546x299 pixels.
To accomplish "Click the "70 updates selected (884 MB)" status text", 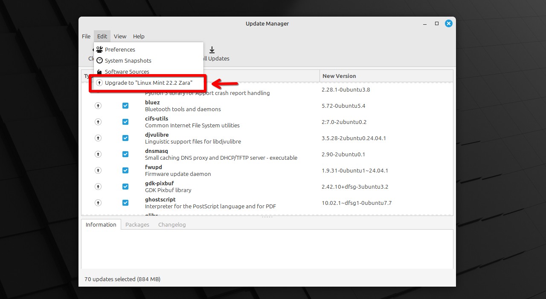I will [122, 279].
